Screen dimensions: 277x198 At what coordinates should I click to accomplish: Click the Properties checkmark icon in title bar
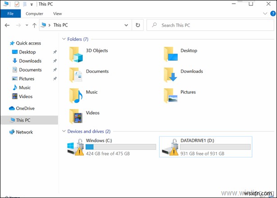pyautogui.click(x=17, y=4)
